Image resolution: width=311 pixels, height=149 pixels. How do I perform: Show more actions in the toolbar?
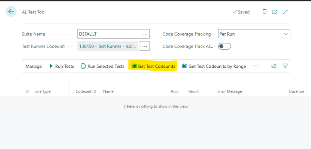pyautogui.click(x=256, y=66)
